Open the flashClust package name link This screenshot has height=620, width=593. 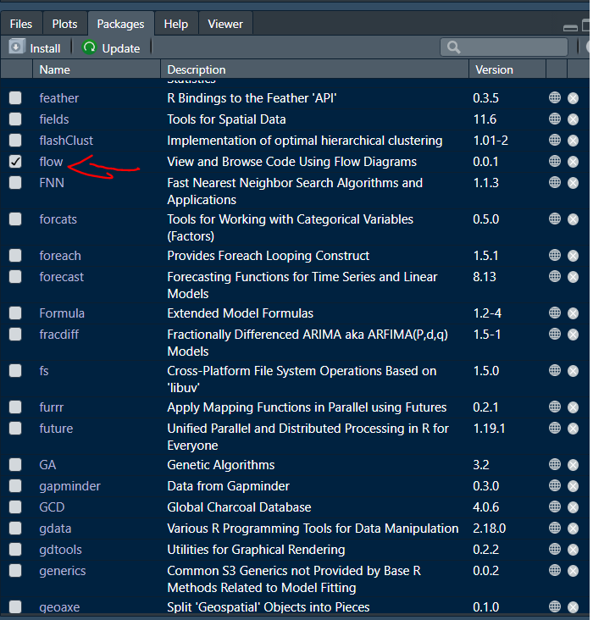(x=66, y=141)
